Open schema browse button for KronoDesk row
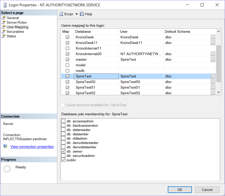 tap(213, 37)
